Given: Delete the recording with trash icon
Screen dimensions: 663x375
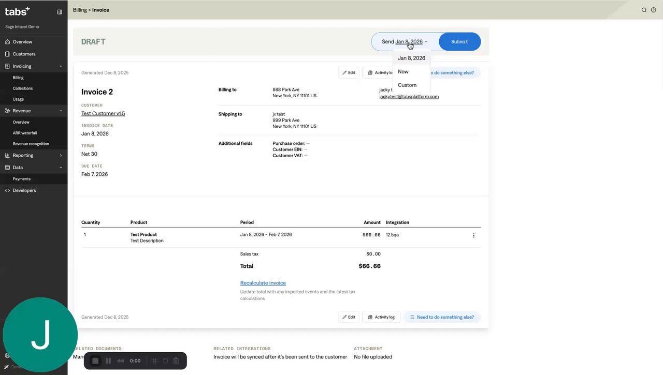Looking at the screenshot, I should [176, 361].
